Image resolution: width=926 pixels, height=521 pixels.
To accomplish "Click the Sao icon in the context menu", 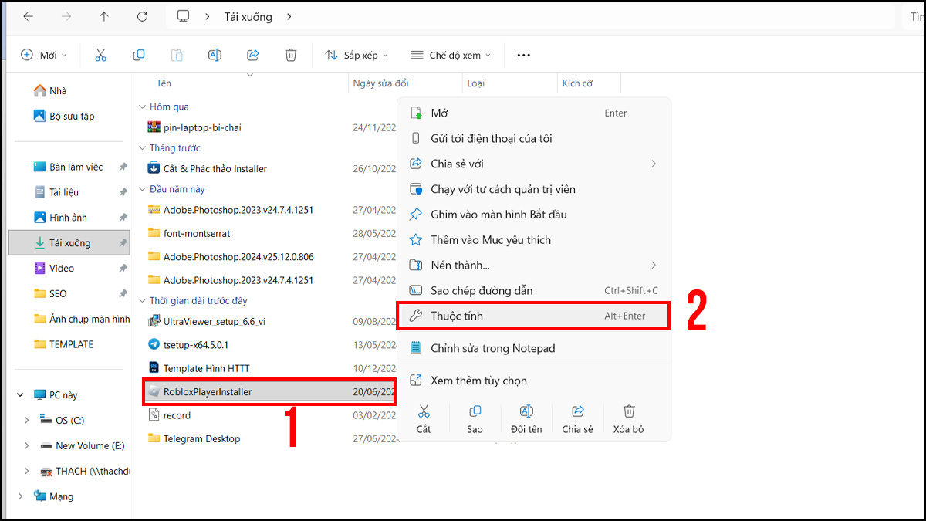I will coord(475,417).
